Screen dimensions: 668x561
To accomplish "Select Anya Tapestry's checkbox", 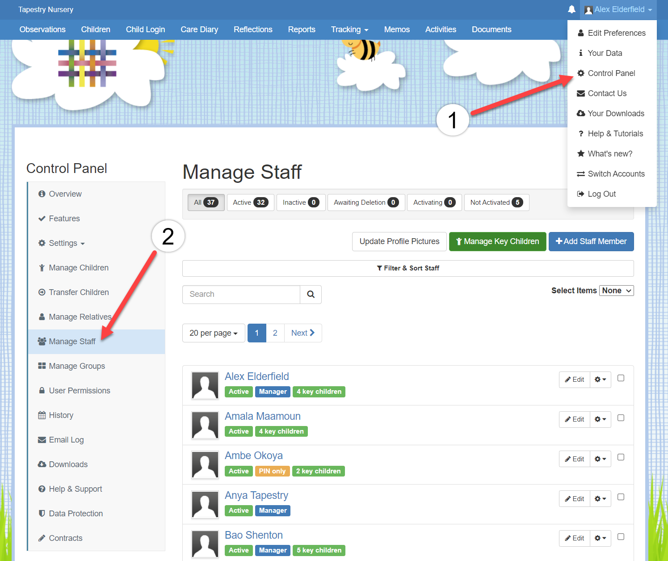I will point(621,497).
